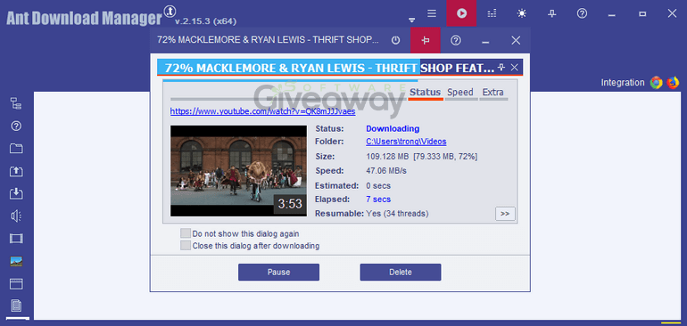Click the Thrift Shop video thumbnail
The image size is (687, 326).
pyautogui.click(x=239, y=171)
